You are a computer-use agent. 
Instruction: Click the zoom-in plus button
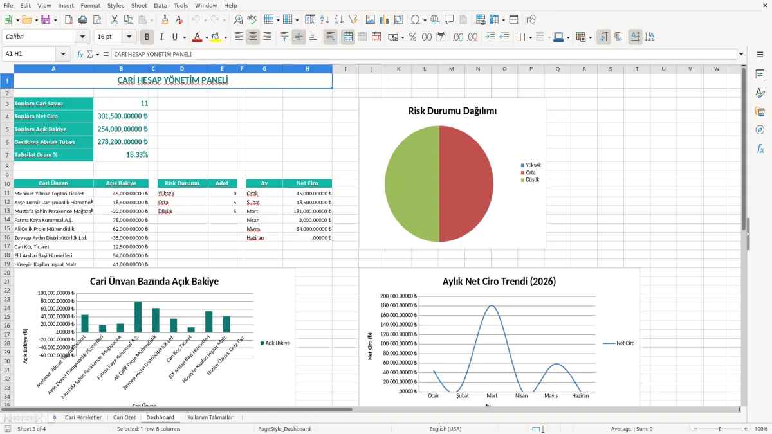[x=746, y=429]
